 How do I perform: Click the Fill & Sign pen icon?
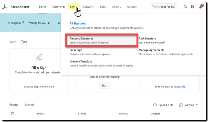click(39, 57)
